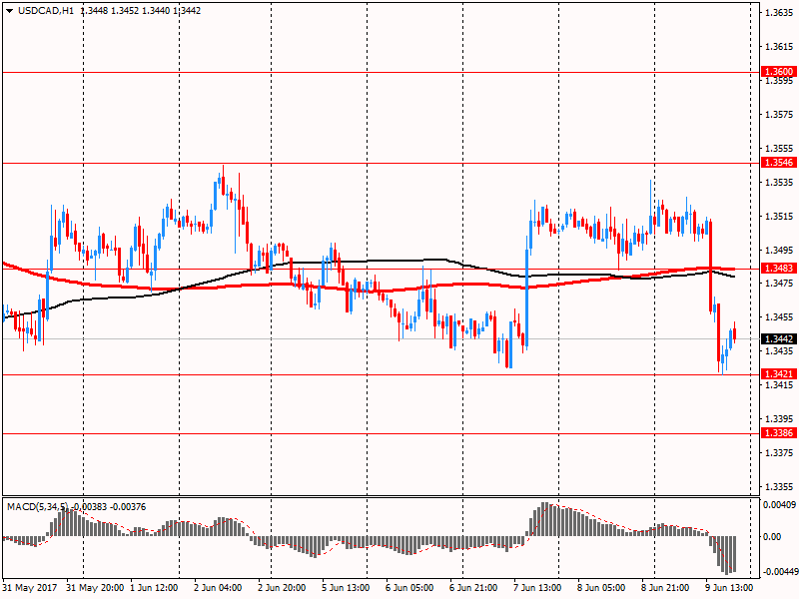Select the MACD(5,34,5) indicator label
Screen dimensions: 799x599
[37, 507]
